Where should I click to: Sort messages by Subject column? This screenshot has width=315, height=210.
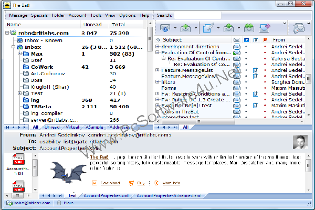(172, 40)
